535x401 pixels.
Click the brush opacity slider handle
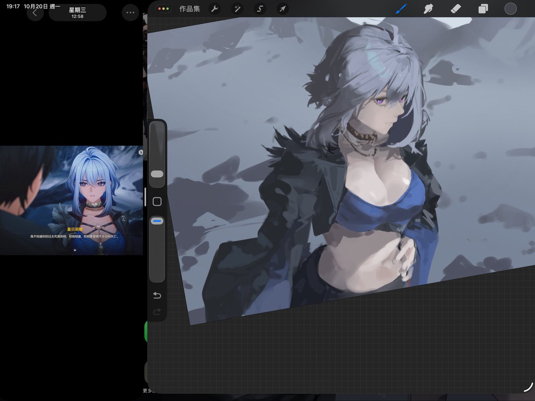[x=157, y=221]
